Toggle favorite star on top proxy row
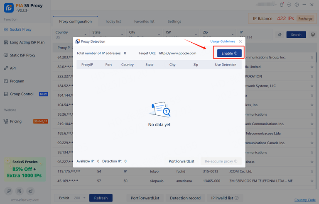 (312, 57)
